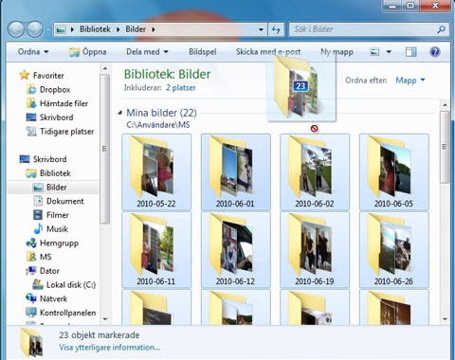Click Visa ytterligare information link
The width and height of the screenshot is (455, 360).
tap(110, 348)
